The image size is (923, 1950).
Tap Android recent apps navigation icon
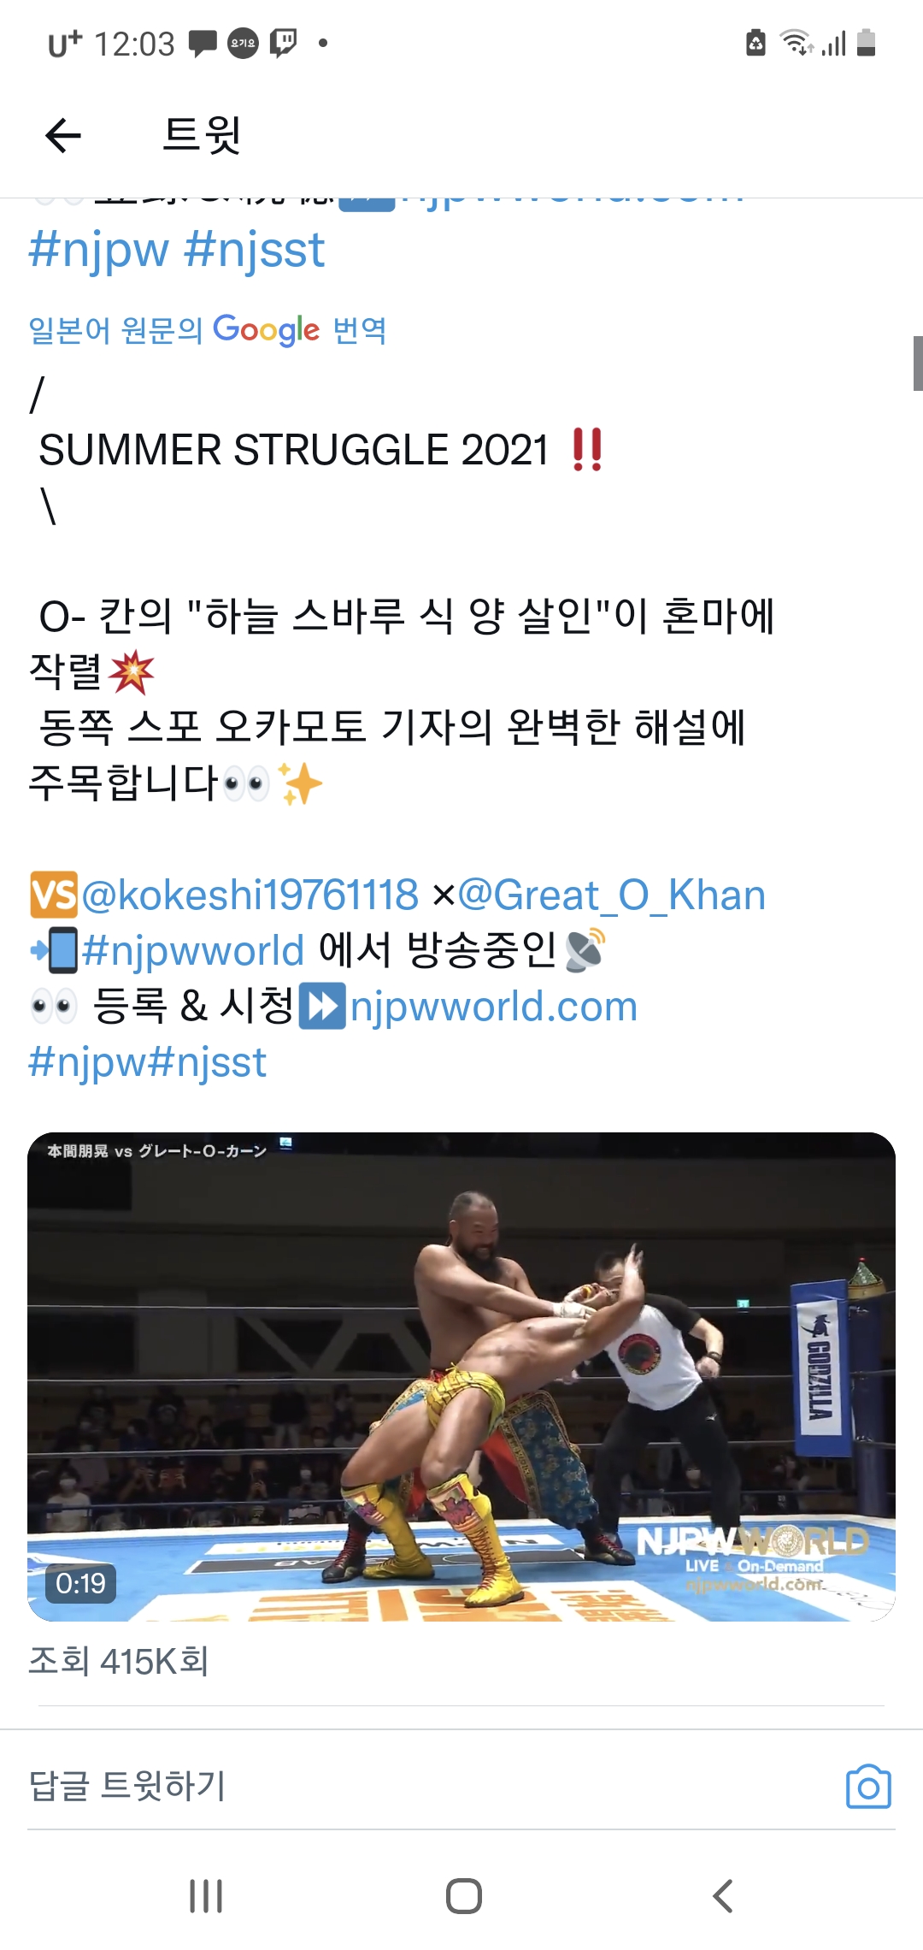[x=206, y=1896]
